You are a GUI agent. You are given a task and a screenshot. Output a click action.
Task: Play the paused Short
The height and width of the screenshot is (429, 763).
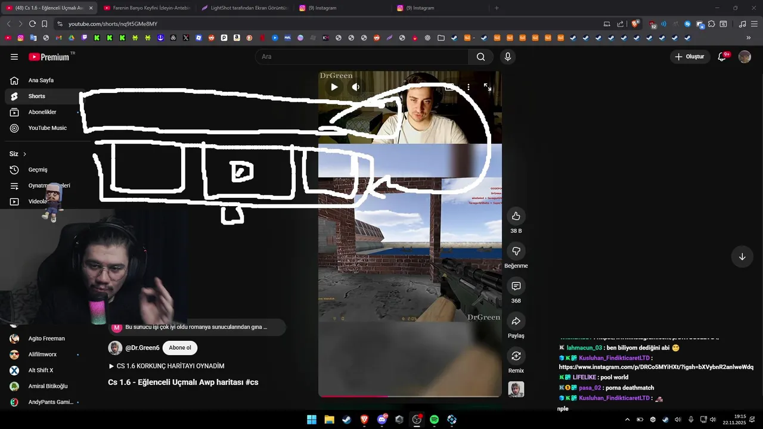point(334,87)
